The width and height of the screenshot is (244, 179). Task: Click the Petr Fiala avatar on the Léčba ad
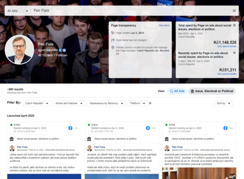(12, 148)
